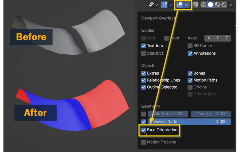Viewport: 240px width, 152px height.
Task: Switch viewport to Wireframe shading mode
Action: pyautogui.click(x=203, y=4)
